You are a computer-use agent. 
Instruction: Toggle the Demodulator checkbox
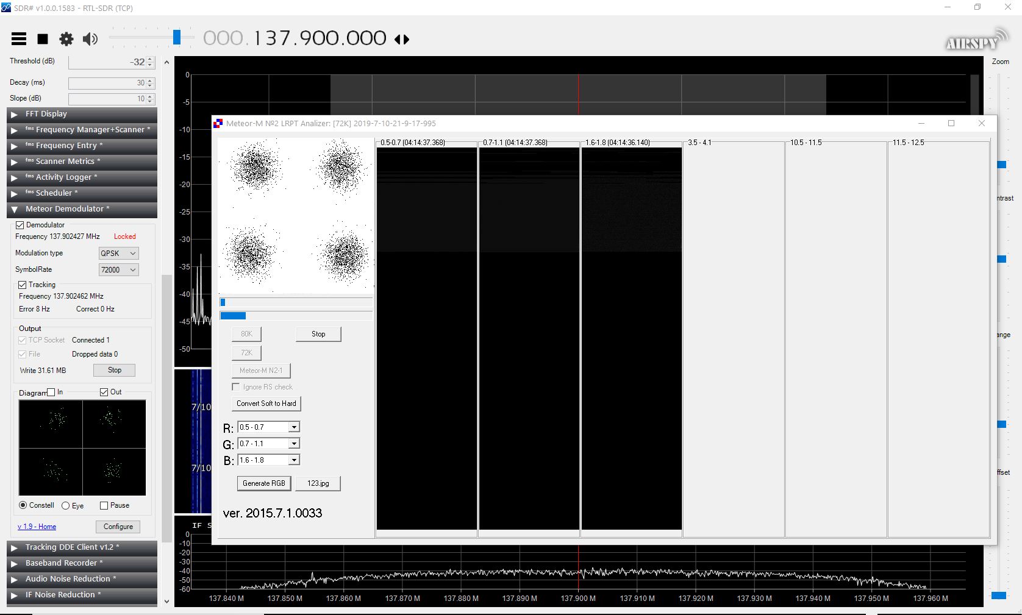click(20, 225)
